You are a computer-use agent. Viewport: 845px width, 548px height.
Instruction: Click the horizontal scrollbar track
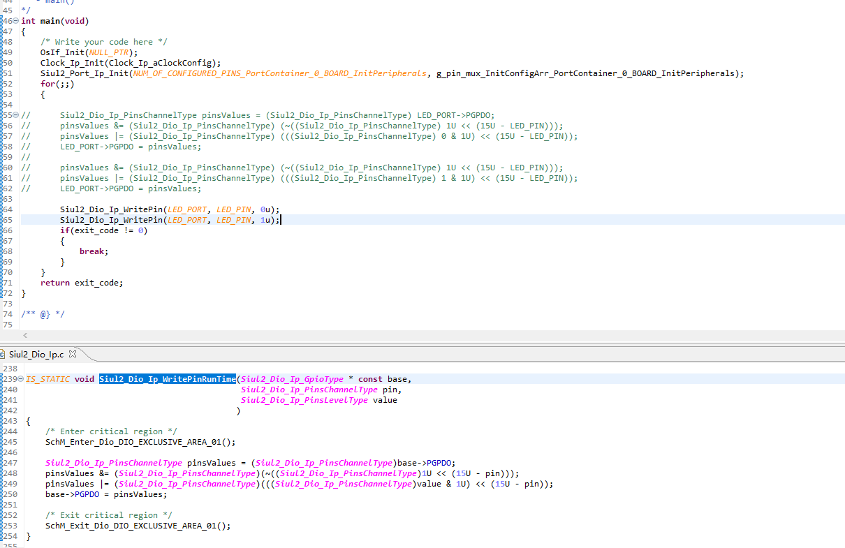419,336
